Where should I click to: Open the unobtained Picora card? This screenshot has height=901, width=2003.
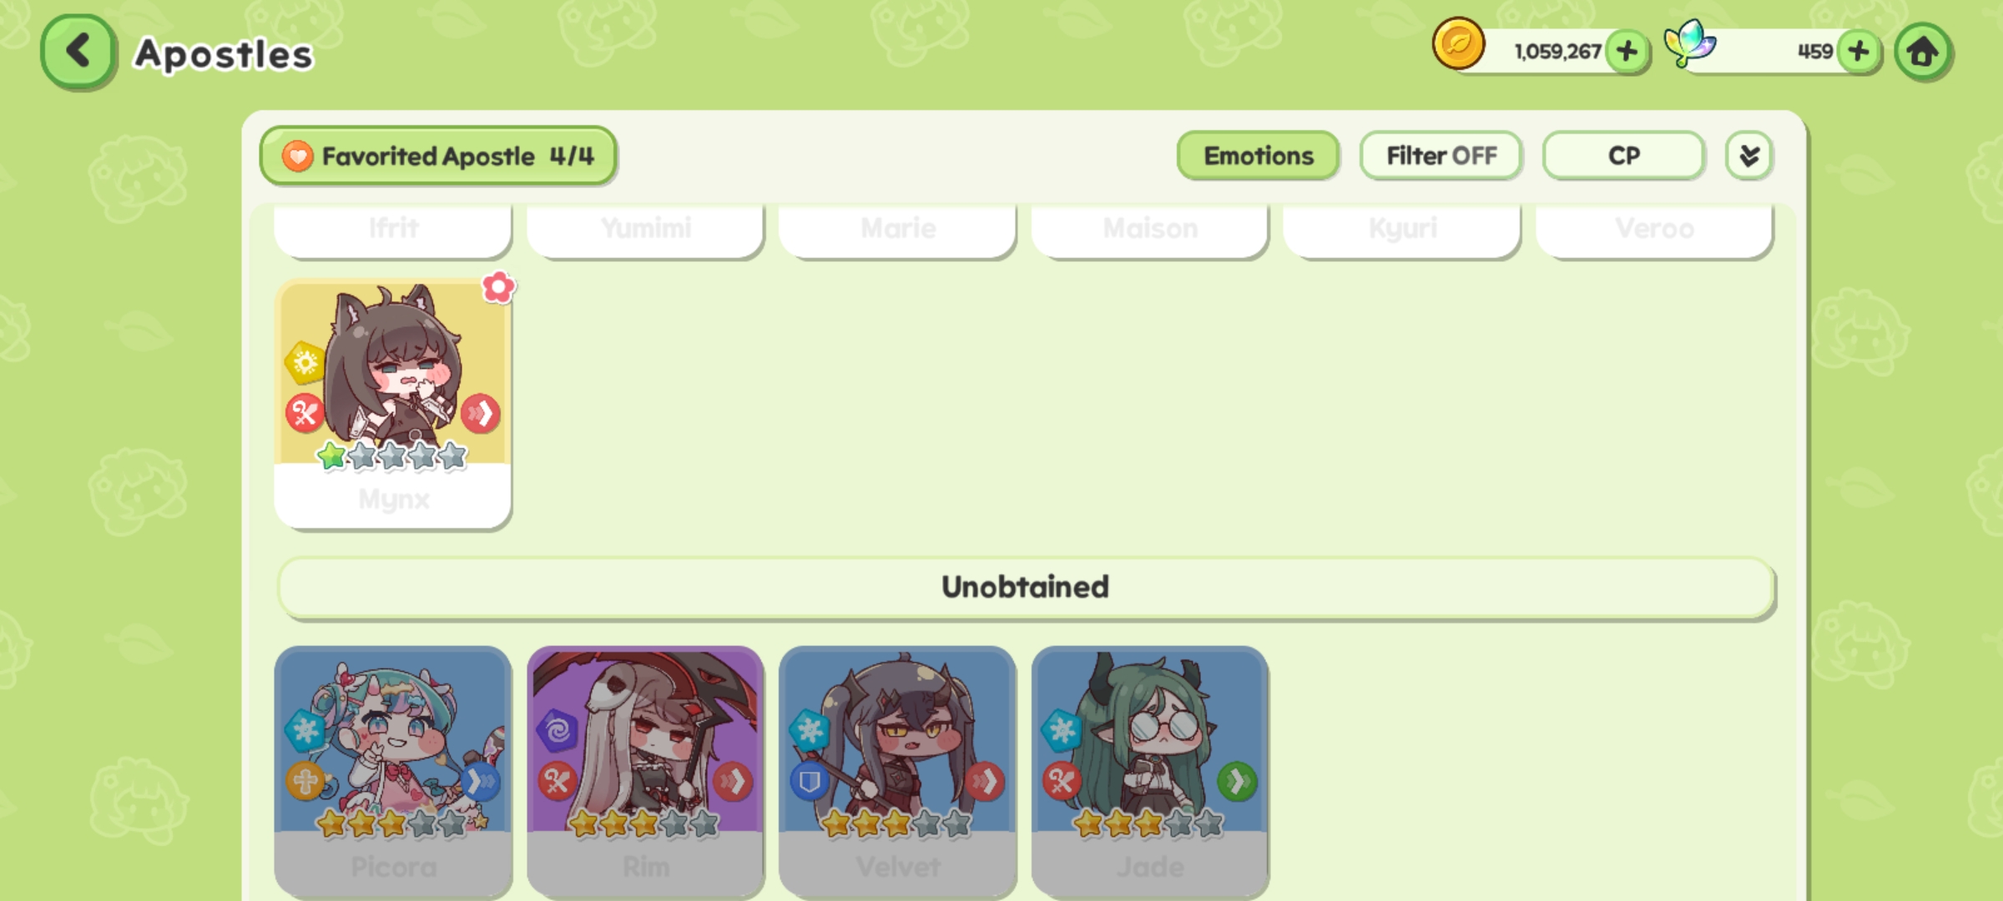393,772
